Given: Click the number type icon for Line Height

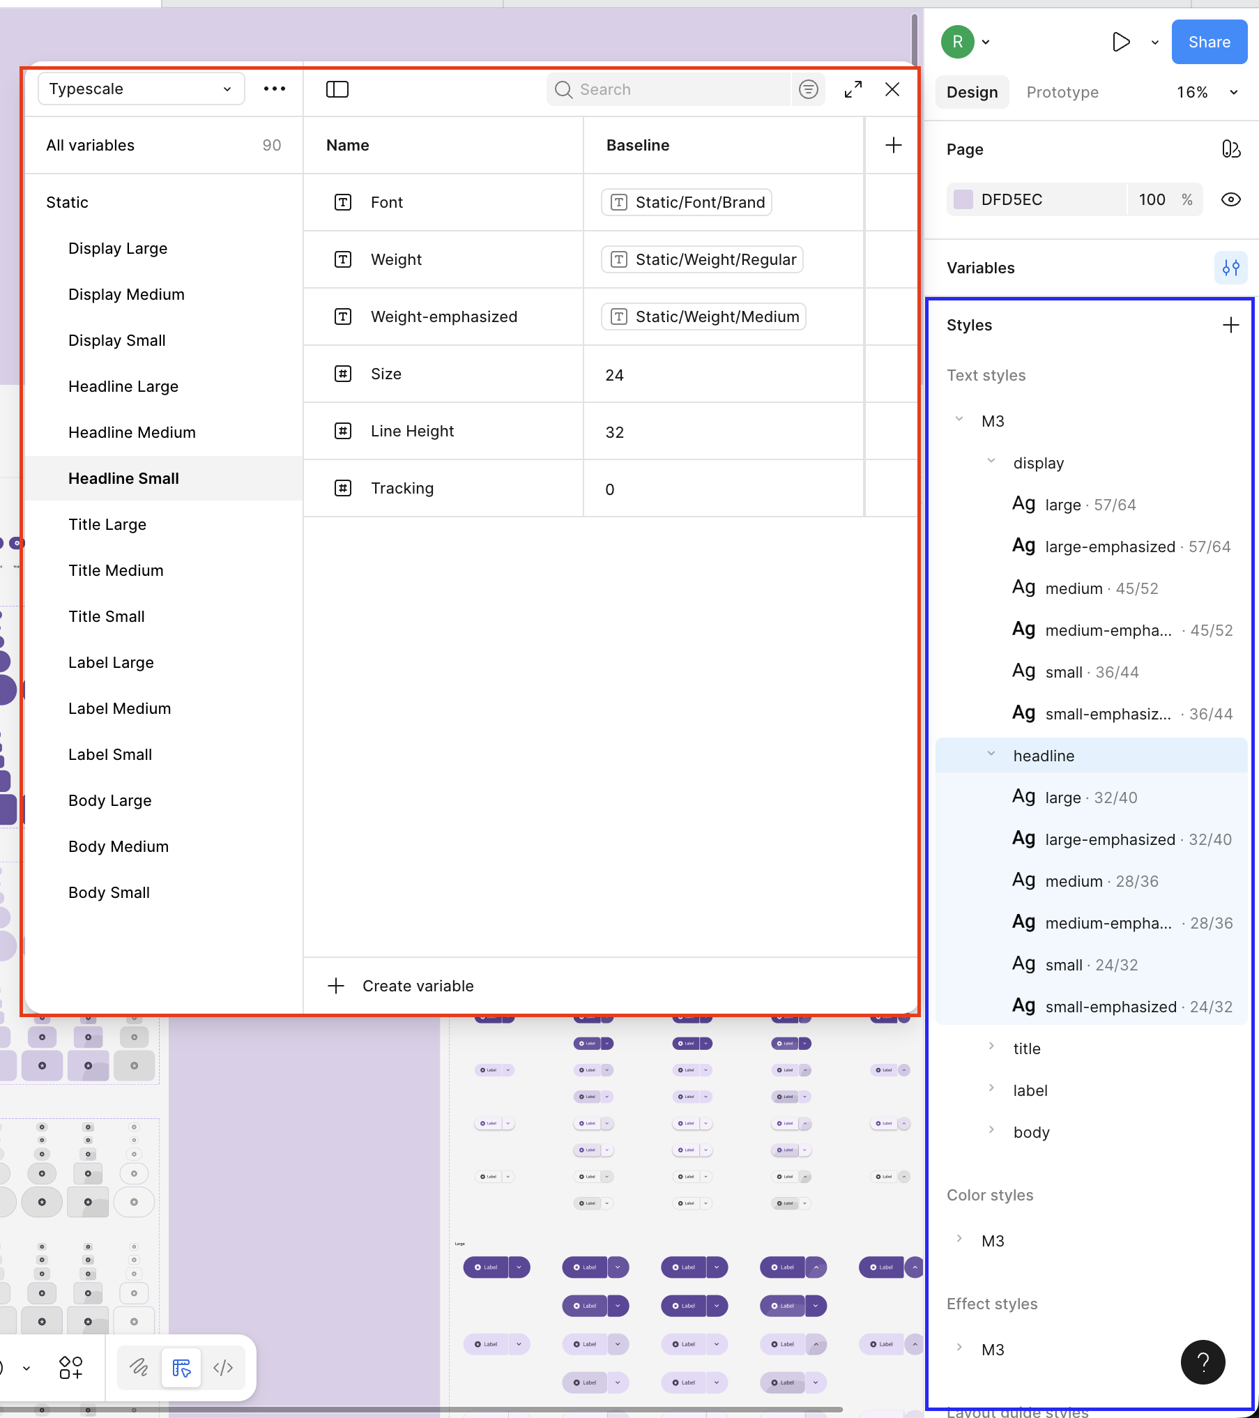Looking at the screenshot, I should click(x=343, y=431).
